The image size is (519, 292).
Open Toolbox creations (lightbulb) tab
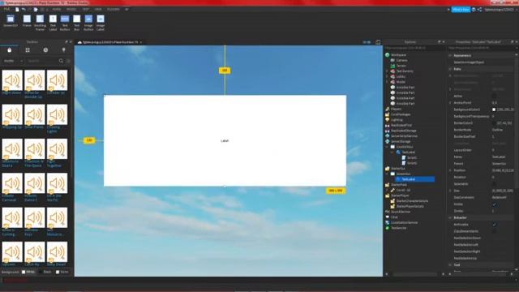(63, 50)
